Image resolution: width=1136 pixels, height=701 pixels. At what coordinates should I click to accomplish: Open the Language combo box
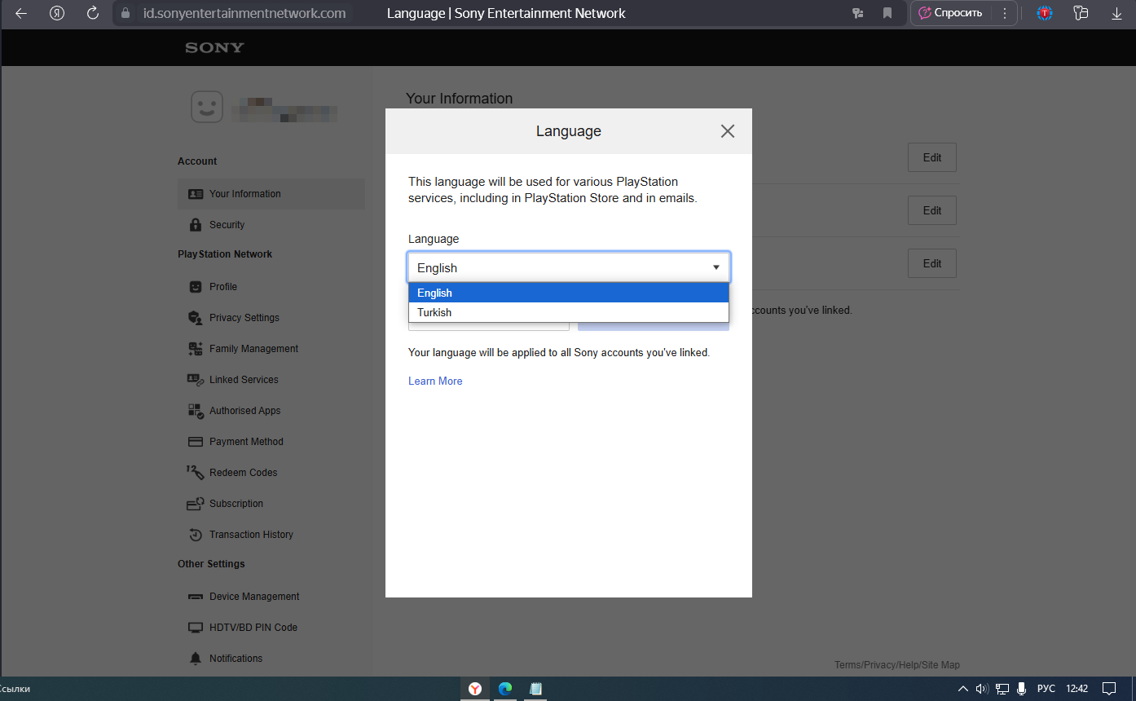pos(568,267)
